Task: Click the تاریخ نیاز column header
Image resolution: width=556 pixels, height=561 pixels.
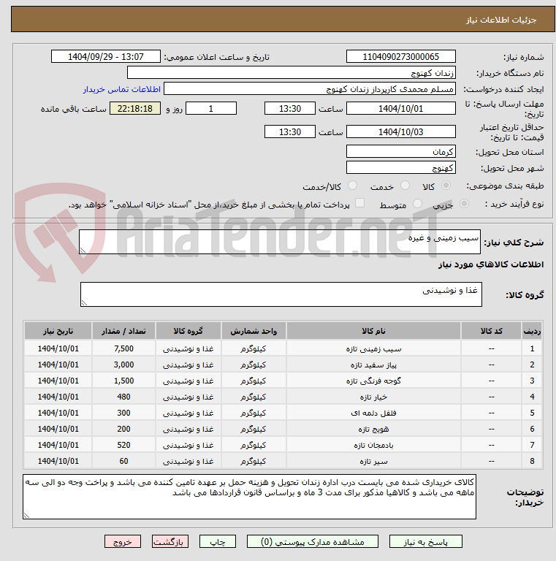Action: (x=58, y=331)
